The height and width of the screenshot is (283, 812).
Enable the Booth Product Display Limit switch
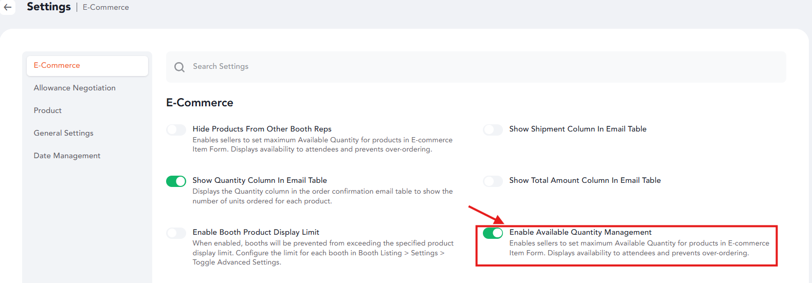(x=176, y=233)
